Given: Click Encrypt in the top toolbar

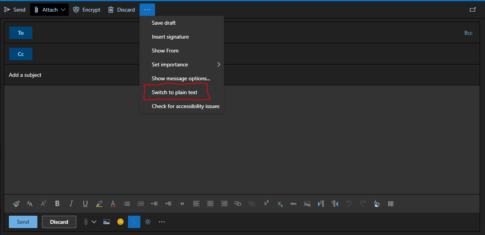Looking at the screenshot, I should (87, 10).
